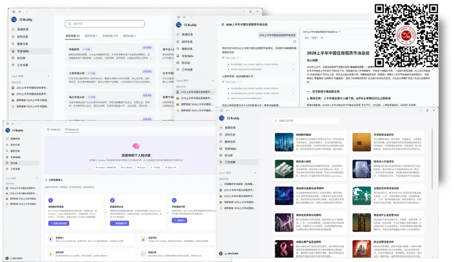The height and width of the screenshot is (262, 455).
Task: Click 安全可控 lock icon in 知识库 window
Action: [x=143, y=239]
